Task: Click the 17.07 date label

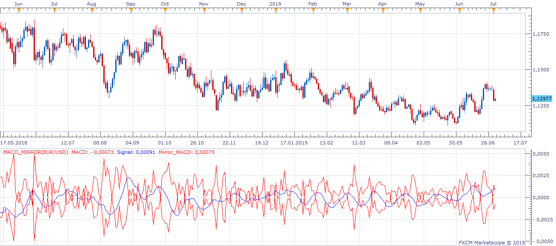Action: [520, 143]
